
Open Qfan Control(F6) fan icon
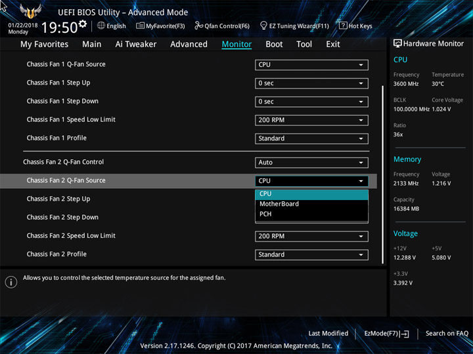(198, 26)
